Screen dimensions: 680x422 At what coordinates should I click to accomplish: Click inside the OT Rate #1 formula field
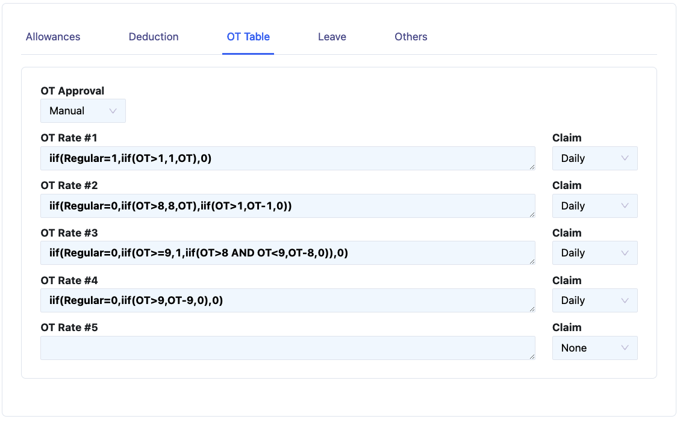coord(287,158)
